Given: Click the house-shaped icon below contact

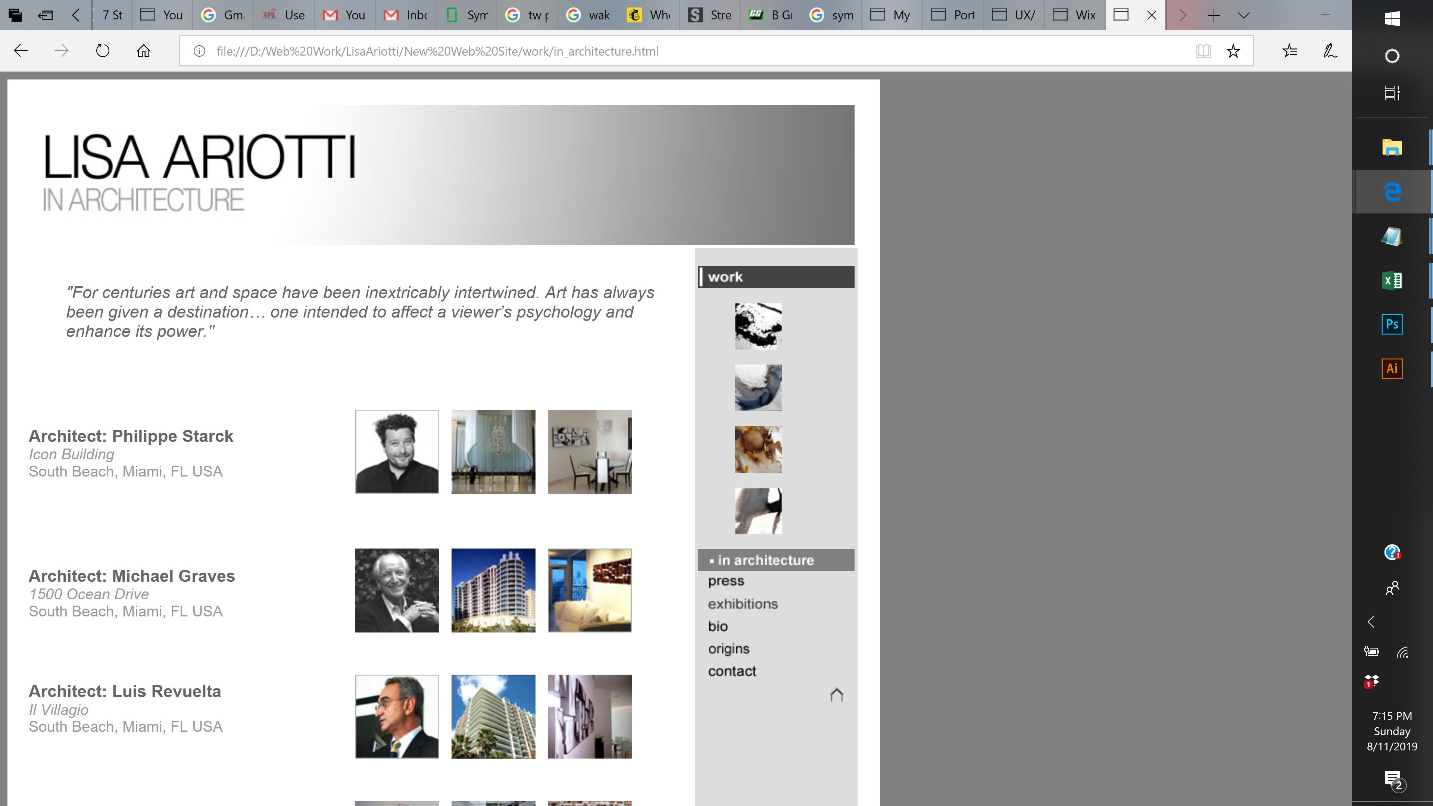Looking at the screenshot, I should (x=836, y=695).
